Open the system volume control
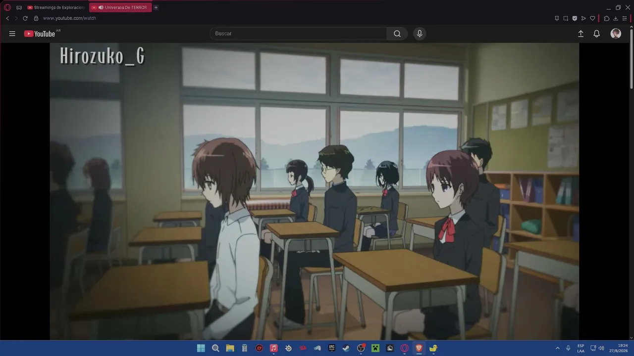The width and height of the screenshot is (634, 356). [x=601, y=348]
